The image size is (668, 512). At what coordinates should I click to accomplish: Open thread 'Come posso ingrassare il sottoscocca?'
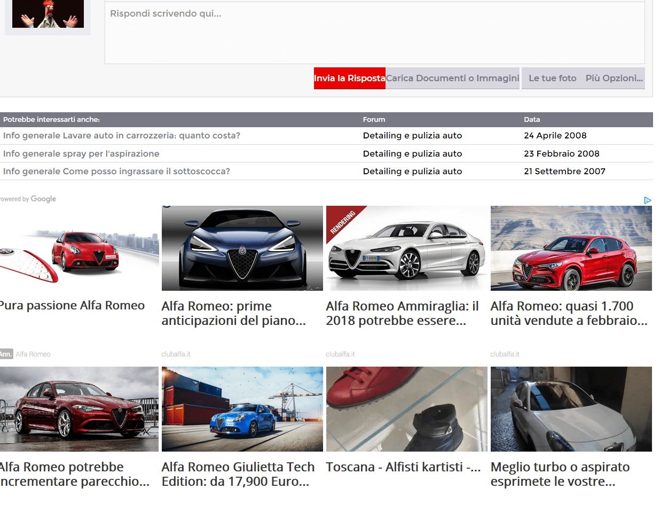coord(146,172)
